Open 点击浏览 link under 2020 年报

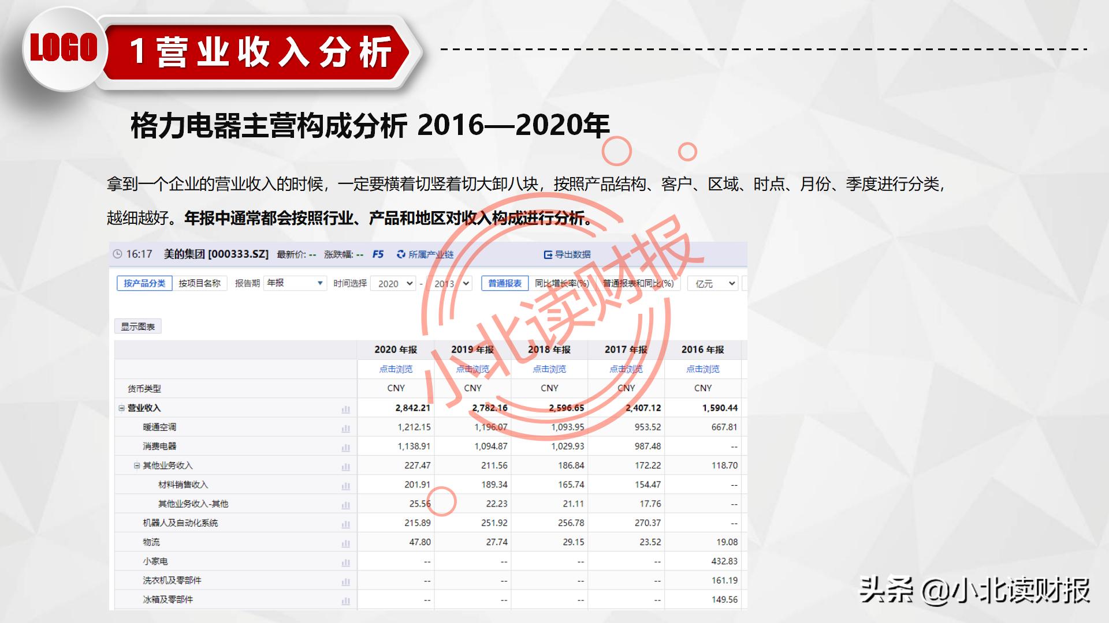pyautogui.click(x=396, y=369)
